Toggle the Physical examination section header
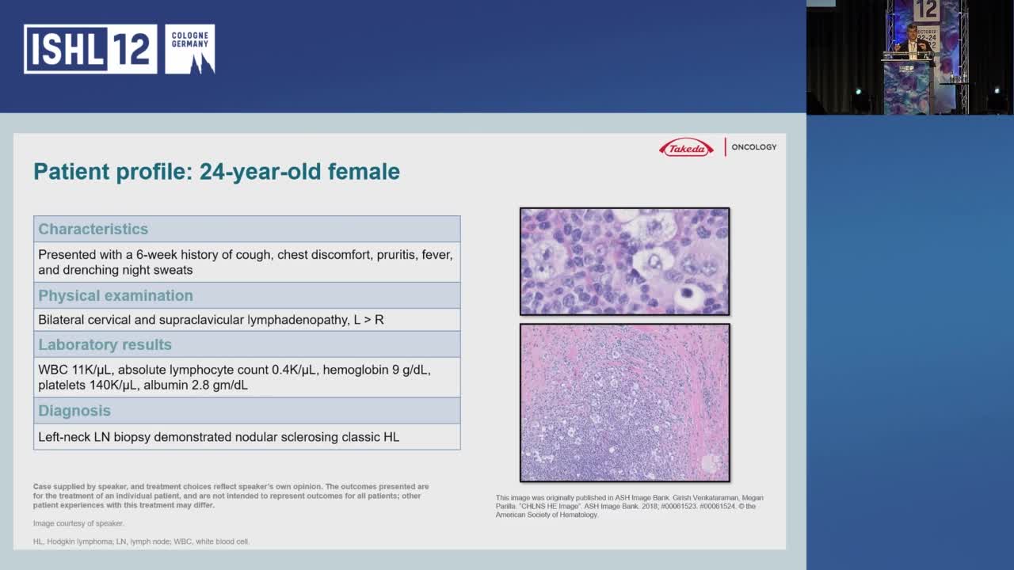 (116, 294)
